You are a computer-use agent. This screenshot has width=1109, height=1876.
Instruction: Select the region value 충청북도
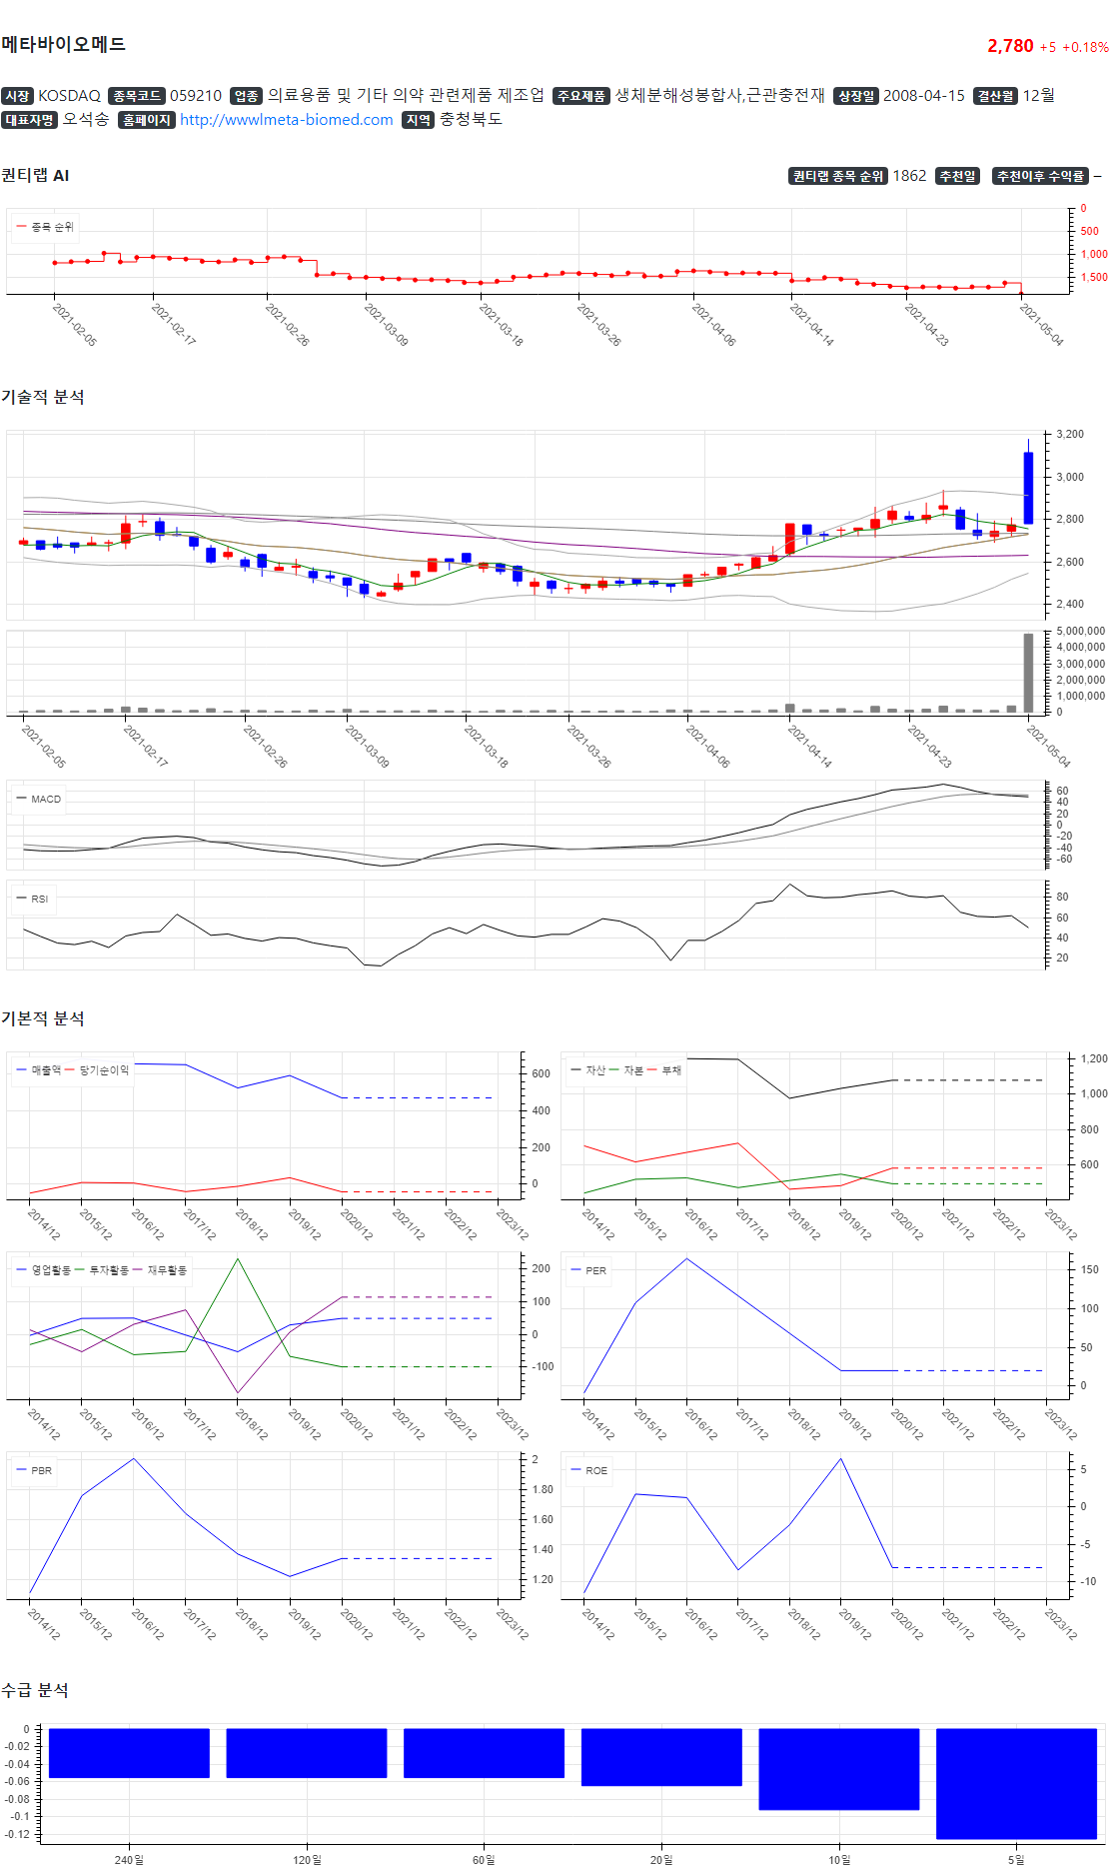(x=471, y=119)
